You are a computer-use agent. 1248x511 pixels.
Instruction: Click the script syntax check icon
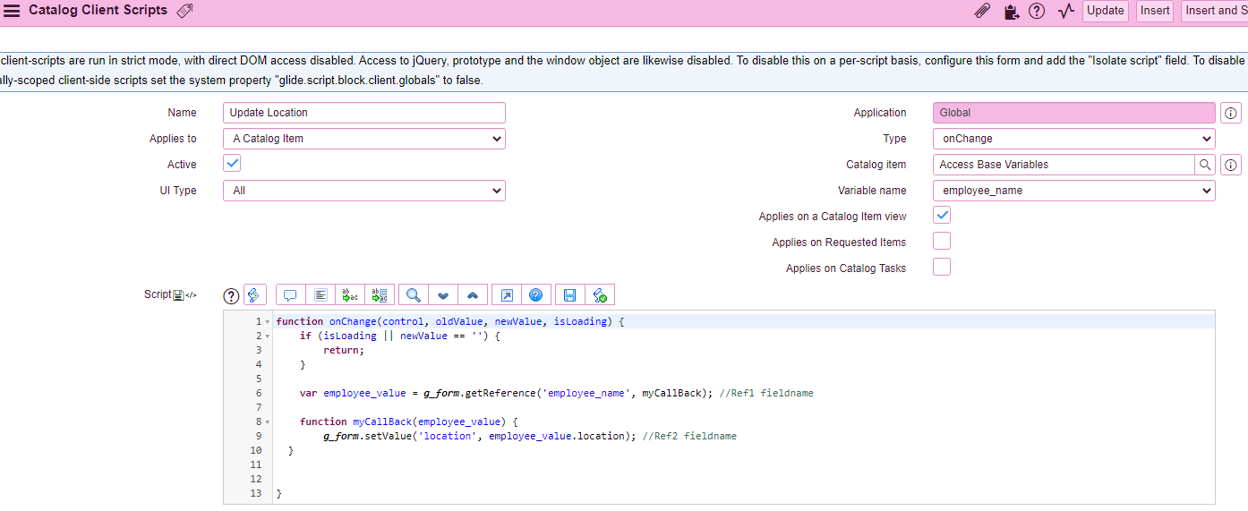click(x=600, y=295)
